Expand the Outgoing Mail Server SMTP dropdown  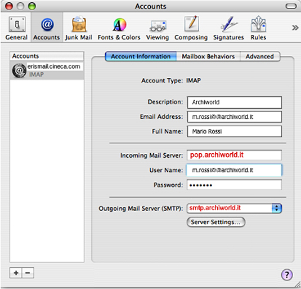pyautogui.click(x=277, y=208)
